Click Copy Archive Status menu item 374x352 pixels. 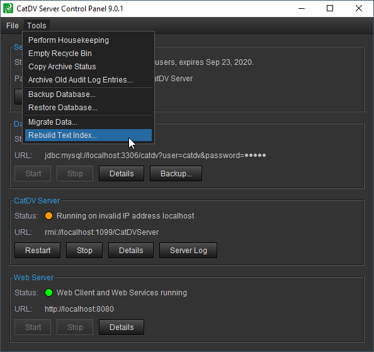point(88,67)
